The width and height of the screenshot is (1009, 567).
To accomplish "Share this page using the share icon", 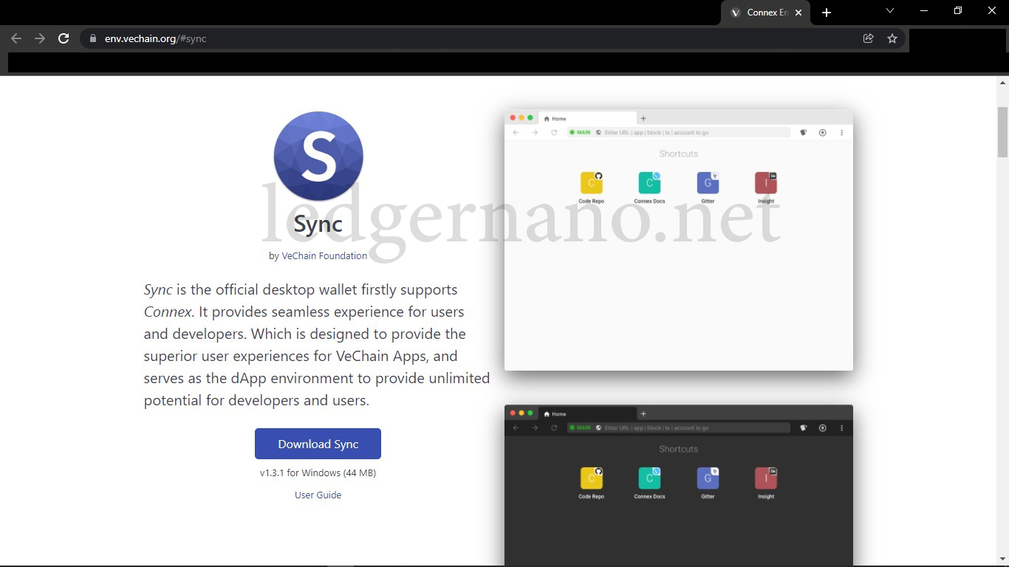I will point(869,38).
